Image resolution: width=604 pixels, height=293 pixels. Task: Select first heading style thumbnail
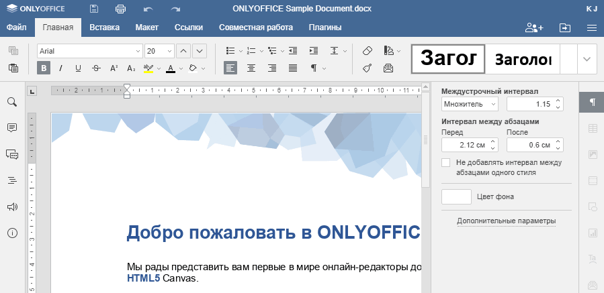[448, 59]
